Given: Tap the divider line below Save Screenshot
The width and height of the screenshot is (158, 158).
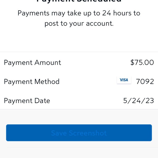Looking at the screenshot, I should [83, 147].
